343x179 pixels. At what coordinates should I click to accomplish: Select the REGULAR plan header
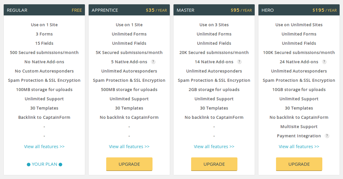[x=17, y=10]
